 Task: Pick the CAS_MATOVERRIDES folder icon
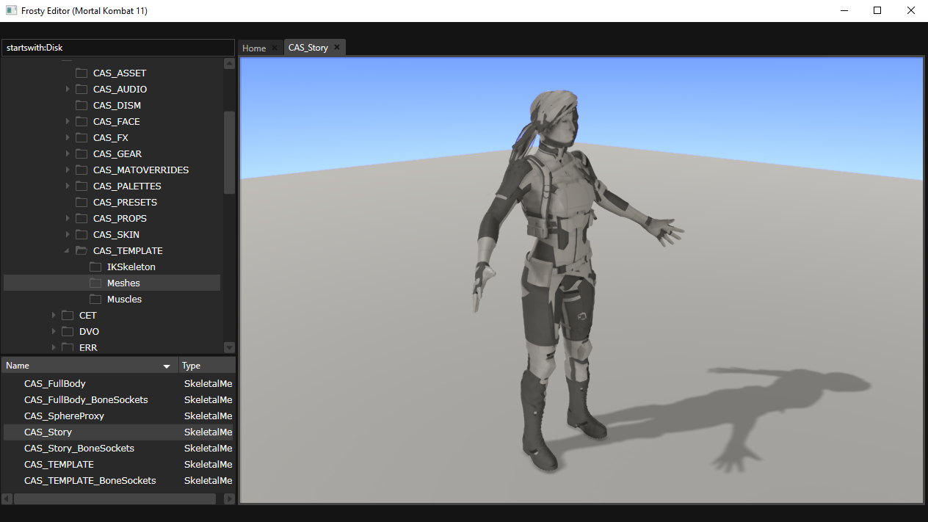pyautogui.click(x=81, y=170)
